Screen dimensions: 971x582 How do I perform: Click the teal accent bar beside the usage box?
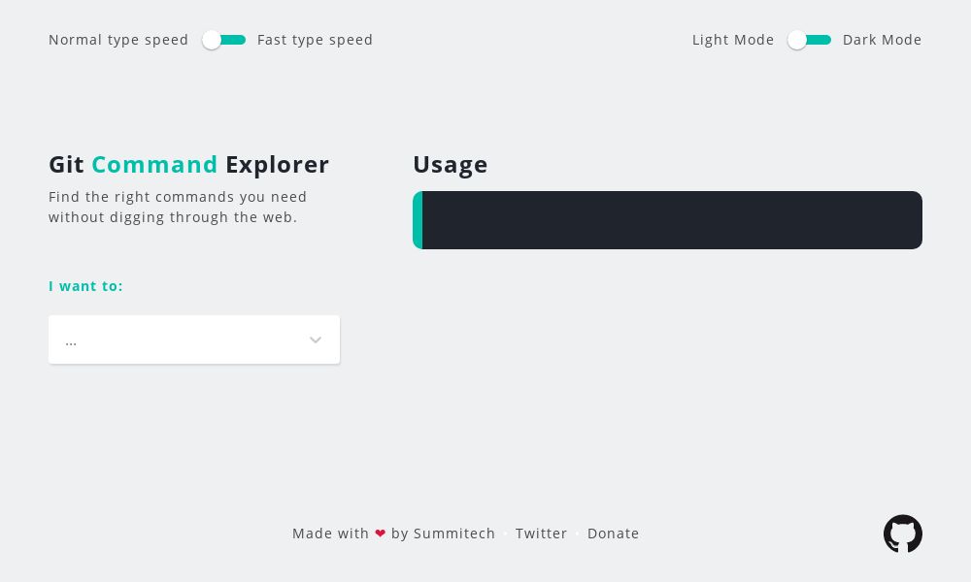click(417, 220)
